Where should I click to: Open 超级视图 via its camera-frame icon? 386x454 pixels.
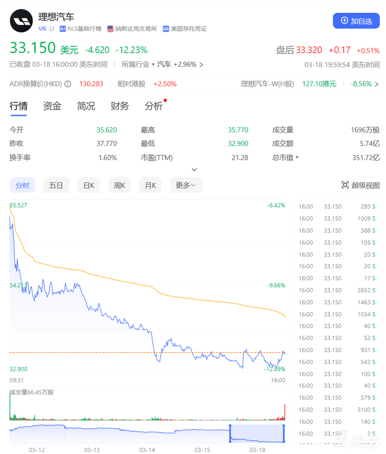tap(345, 185)
